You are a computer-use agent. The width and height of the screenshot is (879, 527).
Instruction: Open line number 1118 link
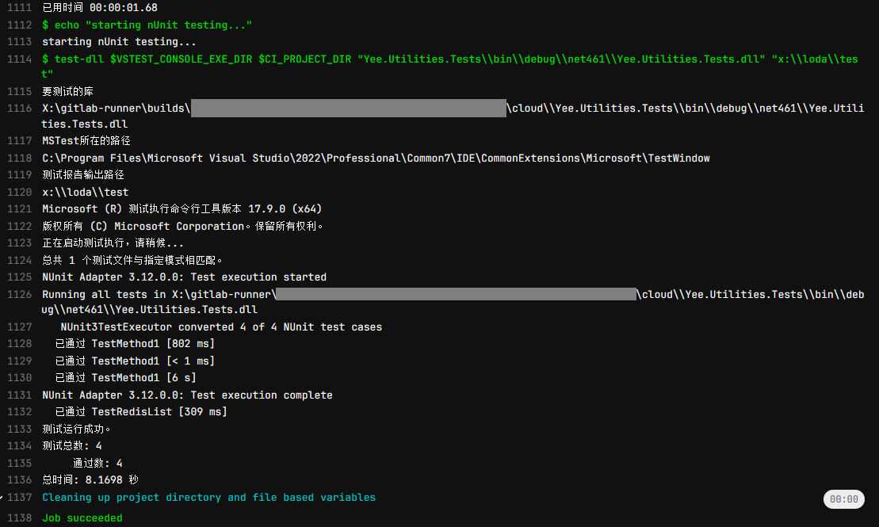coord(19,158)
